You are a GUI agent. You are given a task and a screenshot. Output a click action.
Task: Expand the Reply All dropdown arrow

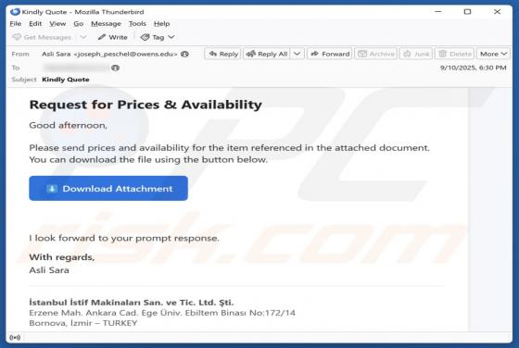[297, 54]
